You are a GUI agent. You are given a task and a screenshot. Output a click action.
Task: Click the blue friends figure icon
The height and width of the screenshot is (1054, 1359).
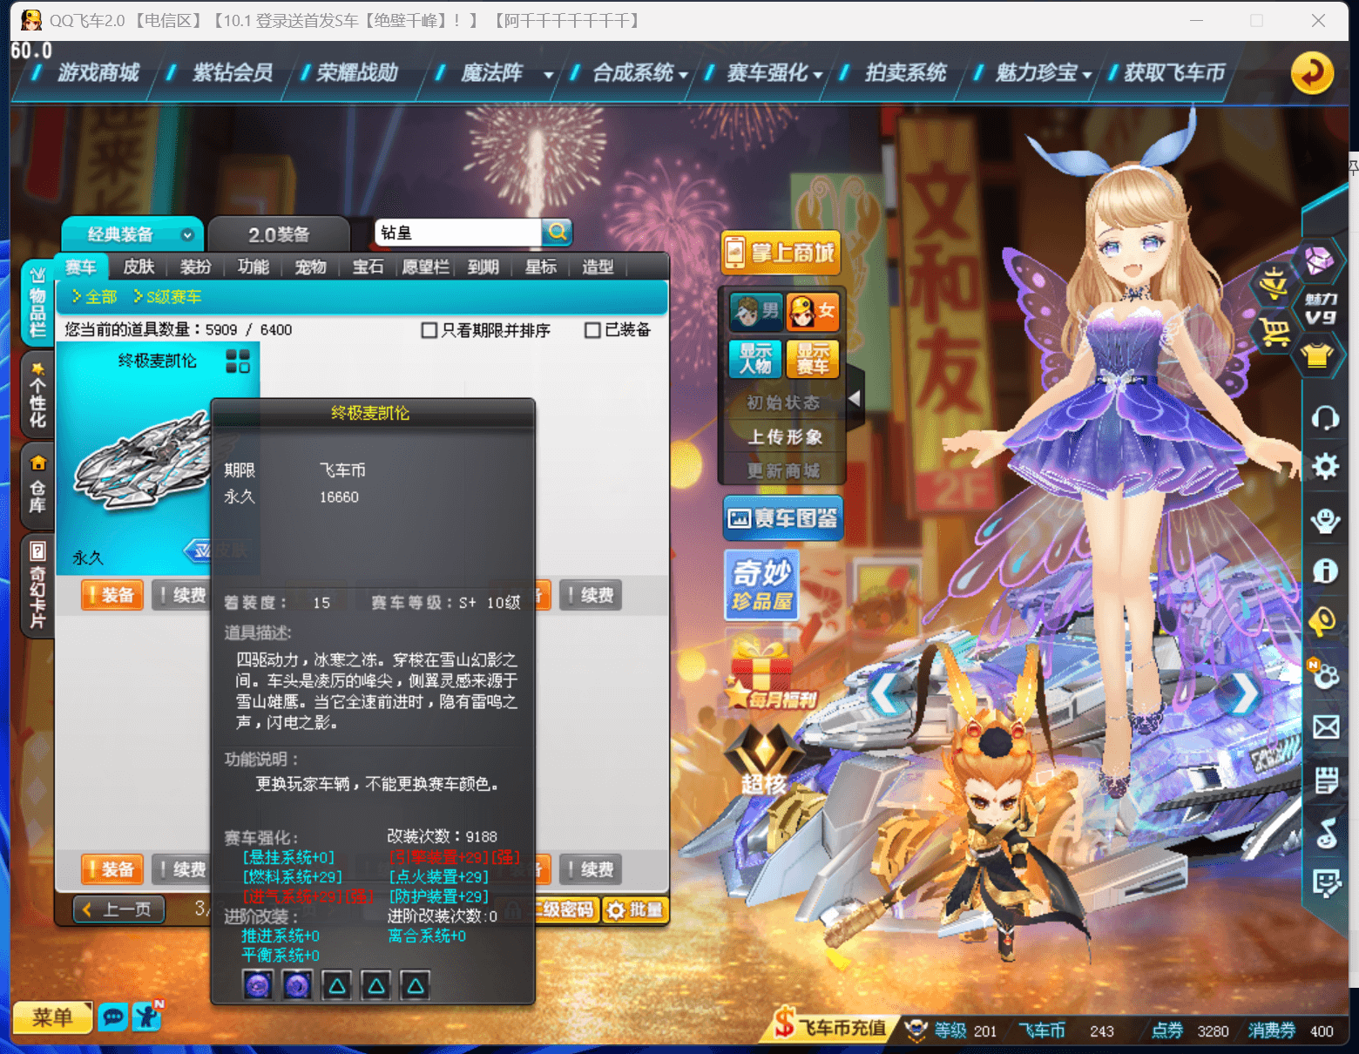[147, 1017]
